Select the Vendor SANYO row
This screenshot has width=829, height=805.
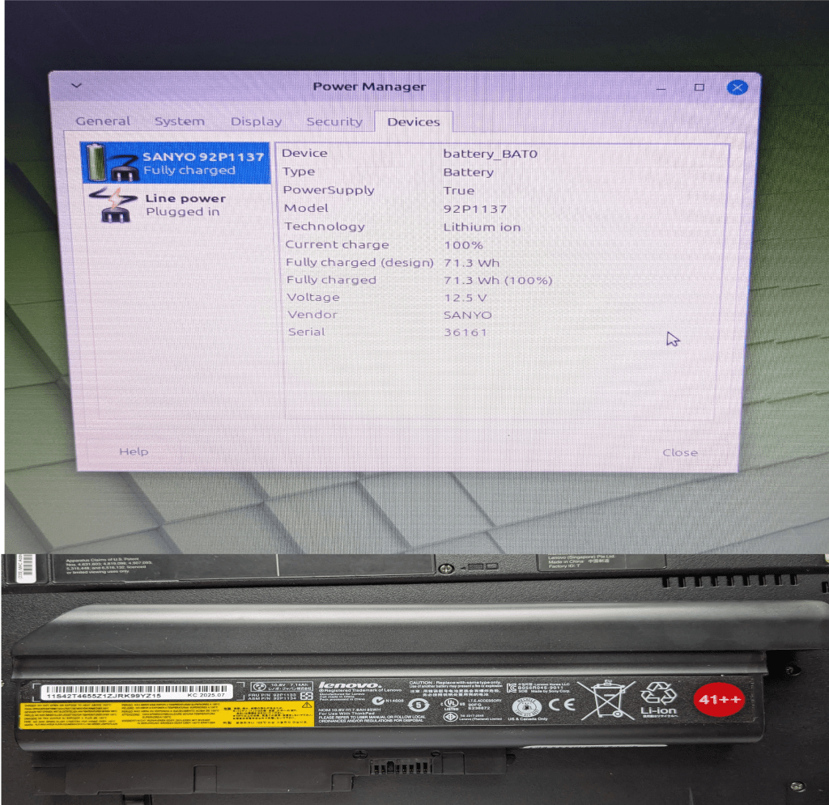click(x=486, y=315)
